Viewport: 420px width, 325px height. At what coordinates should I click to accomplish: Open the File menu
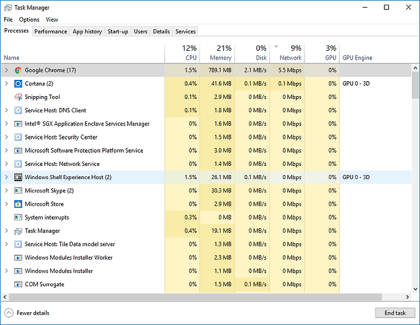(x=8, y=20)
